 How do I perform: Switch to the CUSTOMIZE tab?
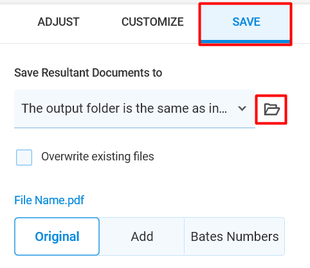[x=152, y=22]
